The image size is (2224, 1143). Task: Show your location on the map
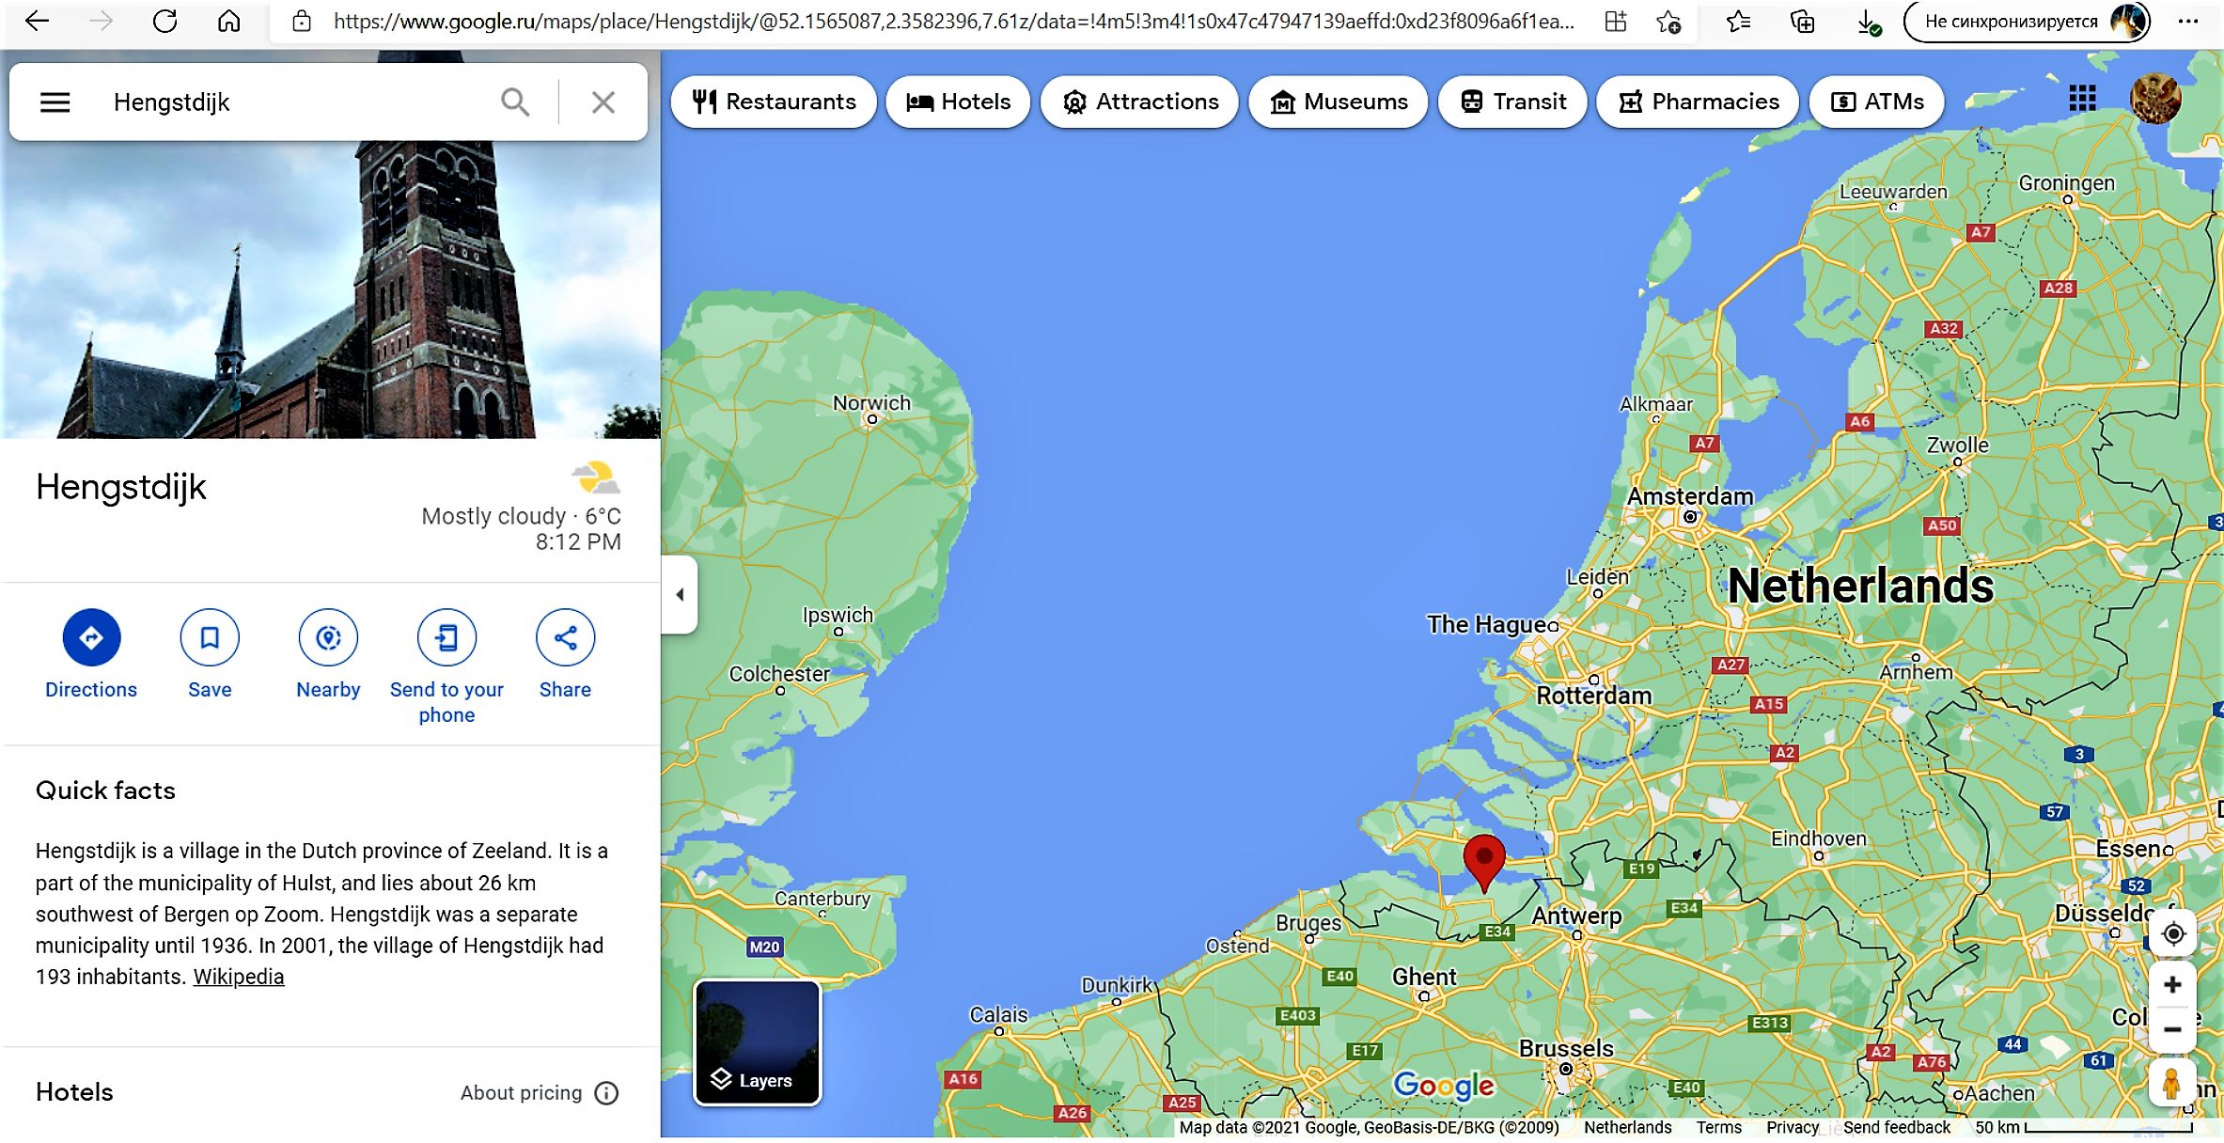tap(2172, 933)
